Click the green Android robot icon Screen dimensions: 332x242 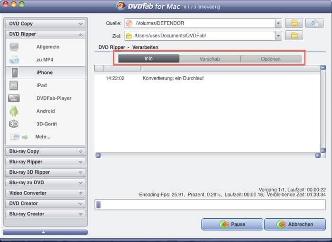(14, 111)
